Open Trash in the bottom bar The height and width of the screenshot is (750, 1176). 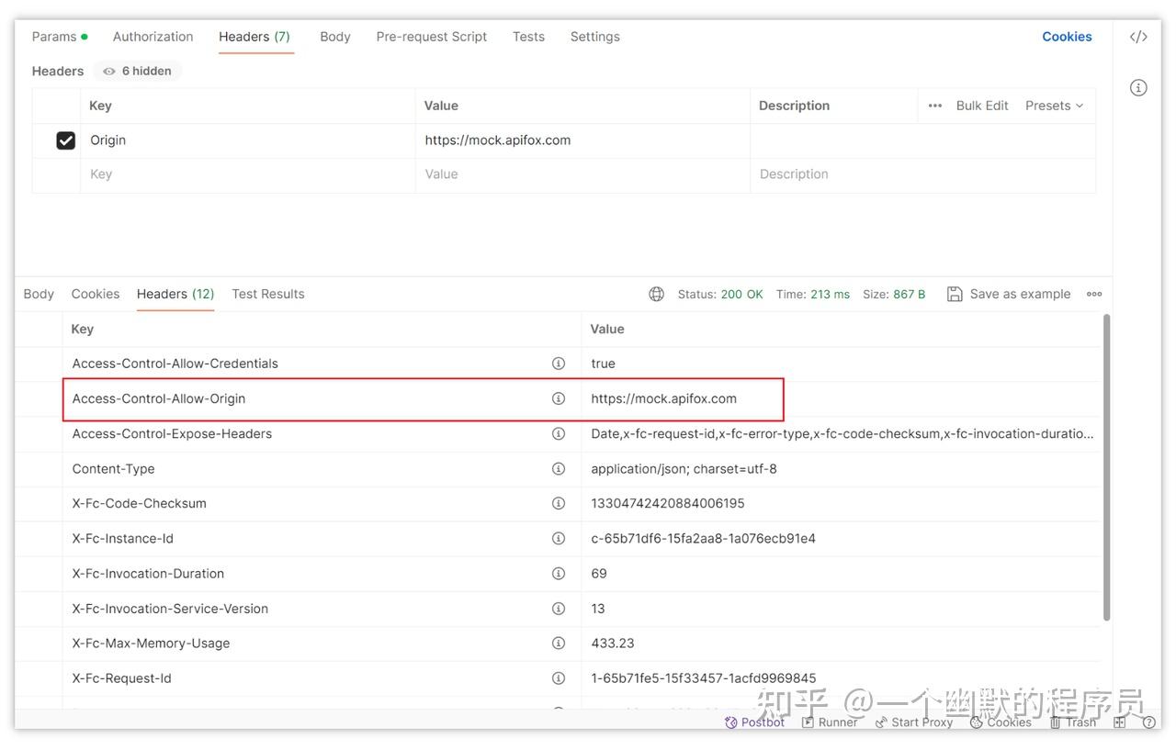pyautogui.click(x=1073, y=722)
